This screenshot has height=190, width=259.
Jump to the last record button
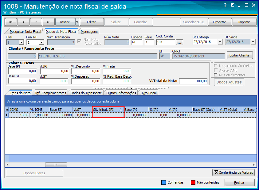49,22
